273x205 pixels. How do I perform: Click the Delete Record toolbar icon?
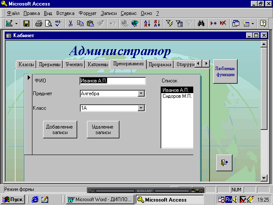(x=223, y=23)
